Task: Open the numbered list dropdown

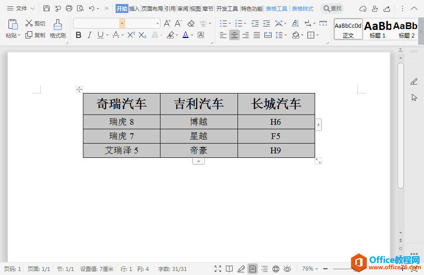Action: point(245,24)
